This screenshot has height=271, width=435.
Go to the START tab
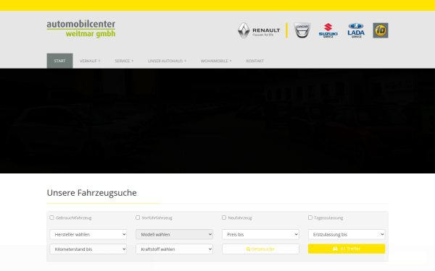[x=59, y=61]
